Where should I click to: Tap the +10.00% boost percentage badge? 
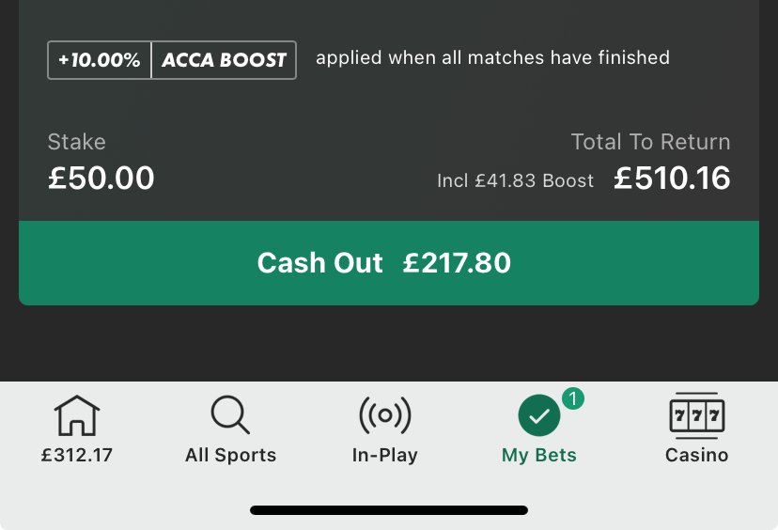(100, 60)
